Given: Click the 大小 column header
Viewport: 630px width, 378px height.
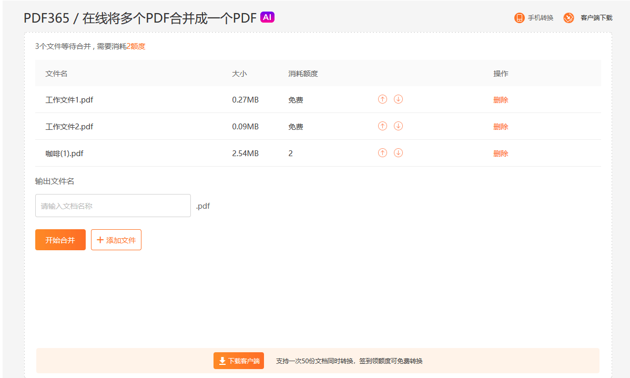Looking at the screenshot, I should pos(239,74).
